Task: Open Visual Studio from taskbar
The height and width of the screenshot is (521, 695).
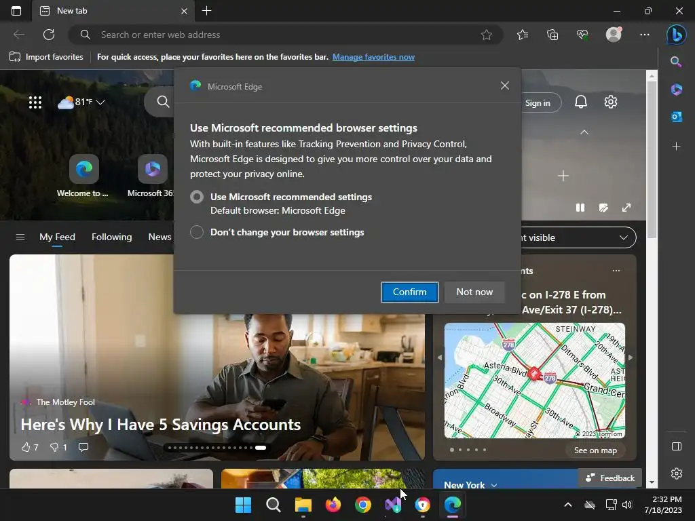Action: coord(393,505)
